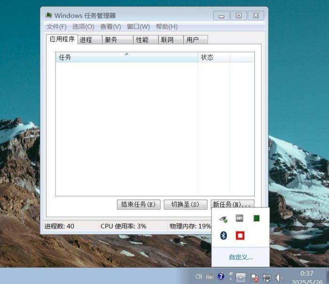Open the 文件(F) menu
This screenshot has height=284, width=329.
pyautogui.click(x=56, y=27)
